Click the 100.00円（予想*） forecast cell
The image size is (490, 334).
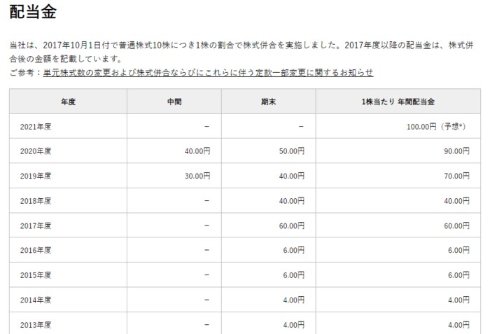click(x=439, y=126)
